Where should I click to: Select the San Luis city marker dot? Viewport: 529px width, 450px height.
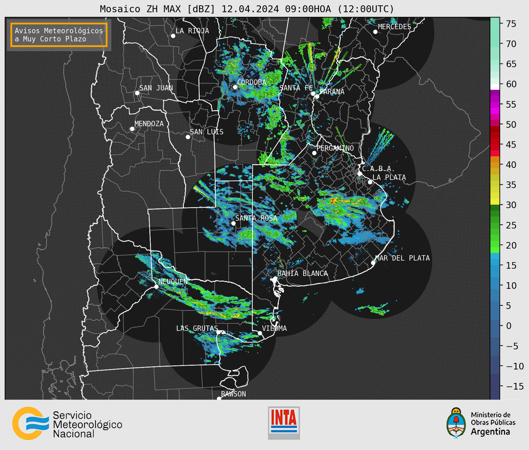[188, 137]
